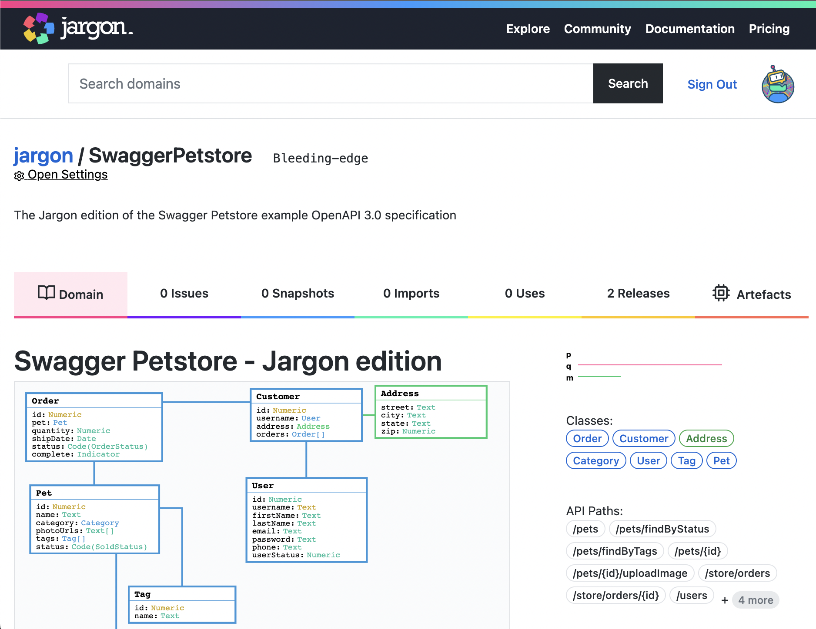The image size is (816, 629).
Task: Click 'category: Category' in the Pet box
Action: tap(77, 523)
